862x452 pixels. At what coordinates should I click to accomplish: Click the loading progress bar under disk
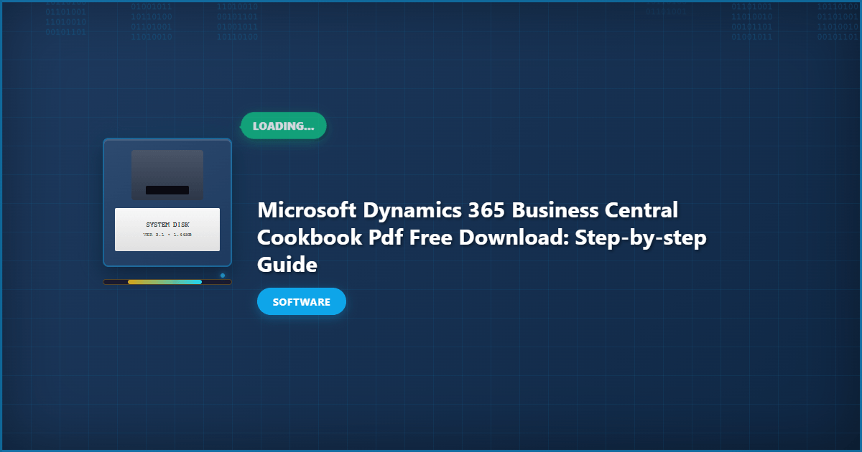click(x=167, y=282)
